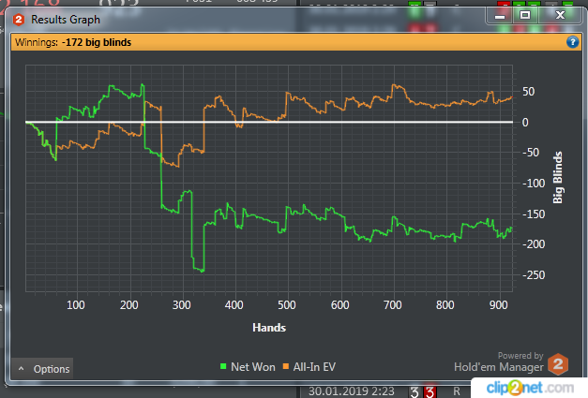Click the 500 hands axis label

tap(287, 305)
